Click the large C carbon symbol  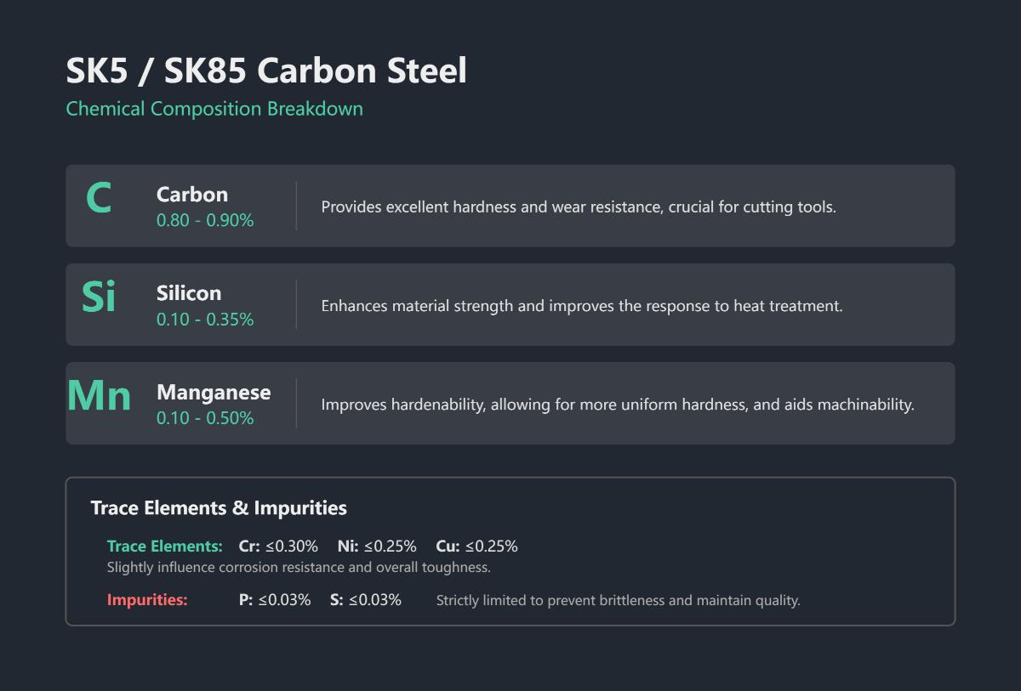pos(99,199)
